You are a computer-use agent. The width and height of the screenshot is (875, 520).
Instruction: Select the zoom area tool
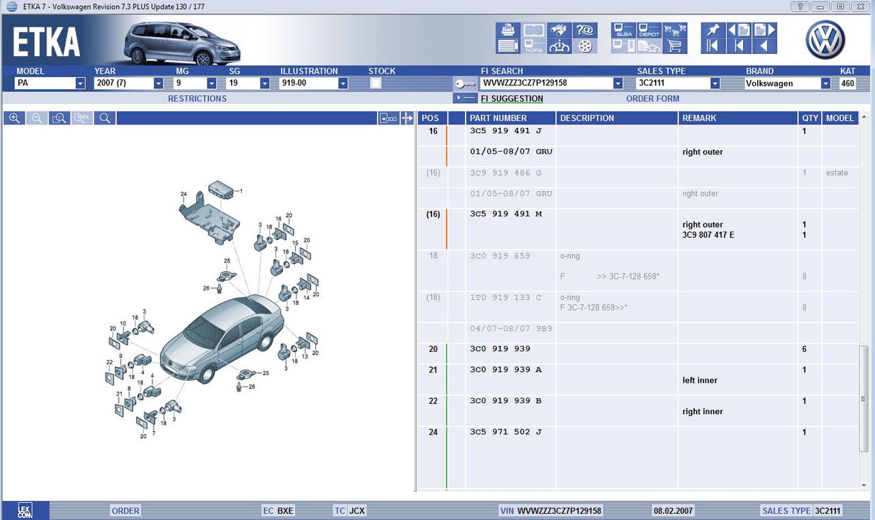tap(59, 118)
